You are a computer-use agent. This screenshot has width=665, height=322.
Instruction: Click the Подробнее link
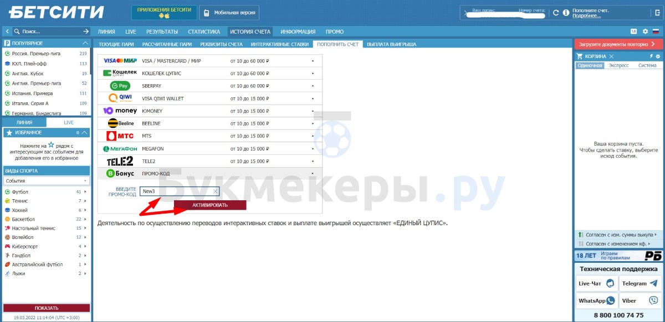[586, 15]
